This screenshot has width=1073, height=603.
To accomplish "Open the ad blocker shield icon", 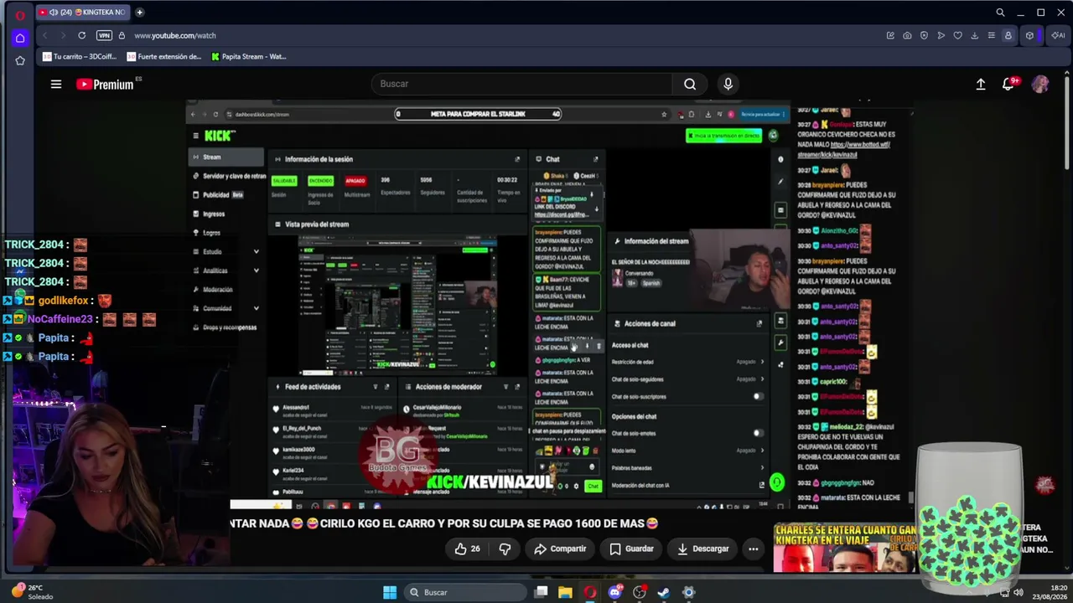I will pyautogui.click(x=924, y=35).
